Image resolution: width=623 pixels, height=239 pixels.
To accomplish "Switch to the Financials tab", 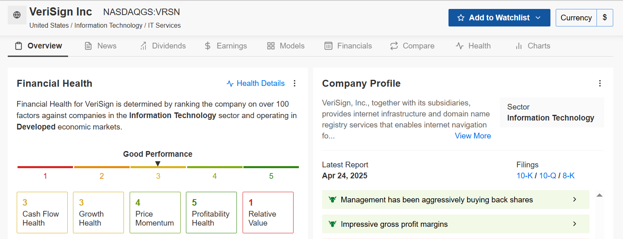I will tap(348, 46).
